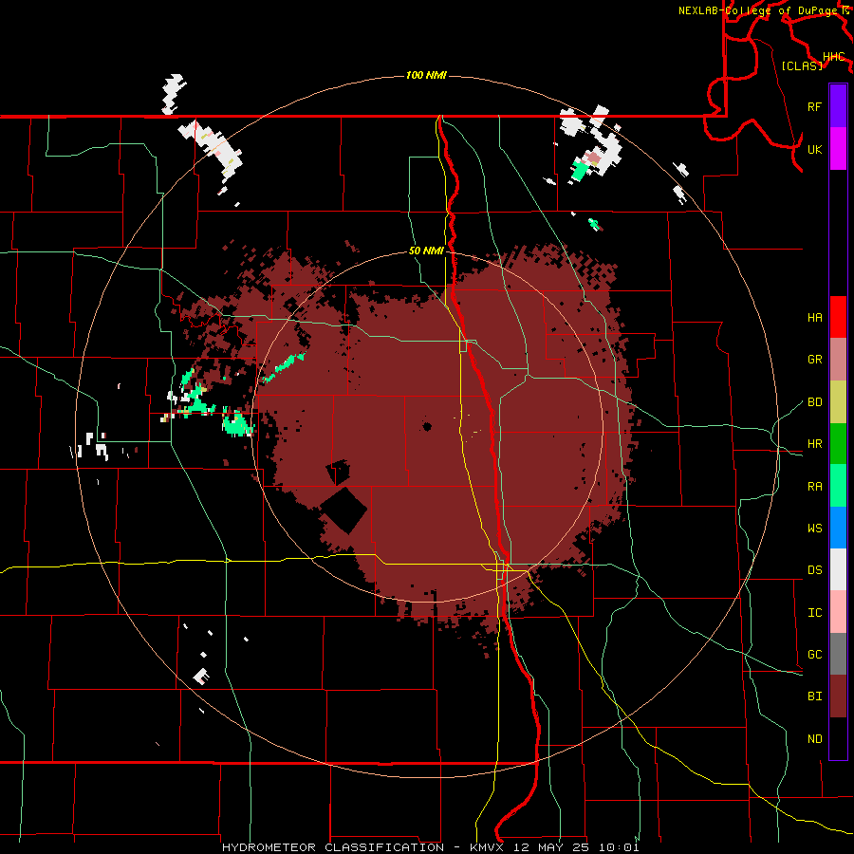The height and width of the screenshot is (854, 854).
Task: Click the HHC product code text
Action: [833, 57]
